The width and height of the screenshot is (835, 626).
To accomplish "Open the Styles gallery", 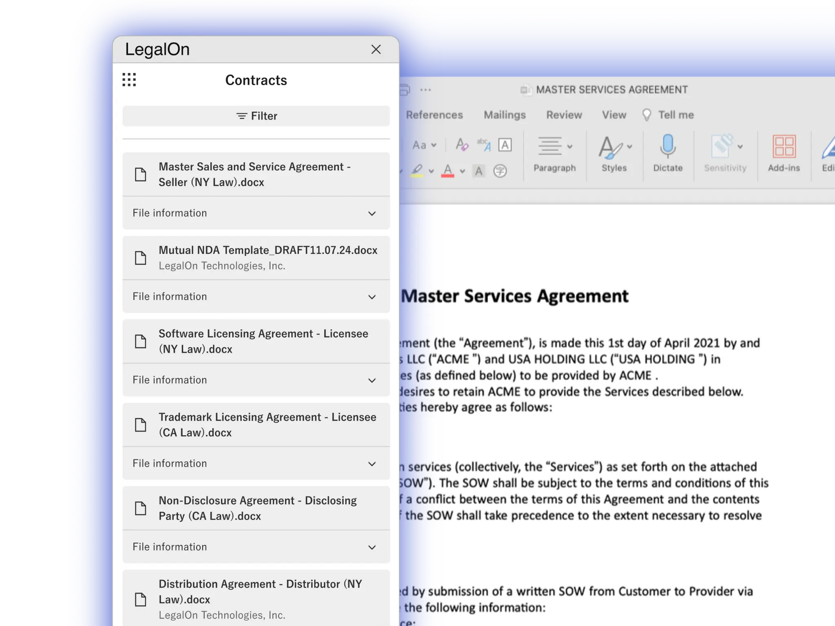I will 614,154.
